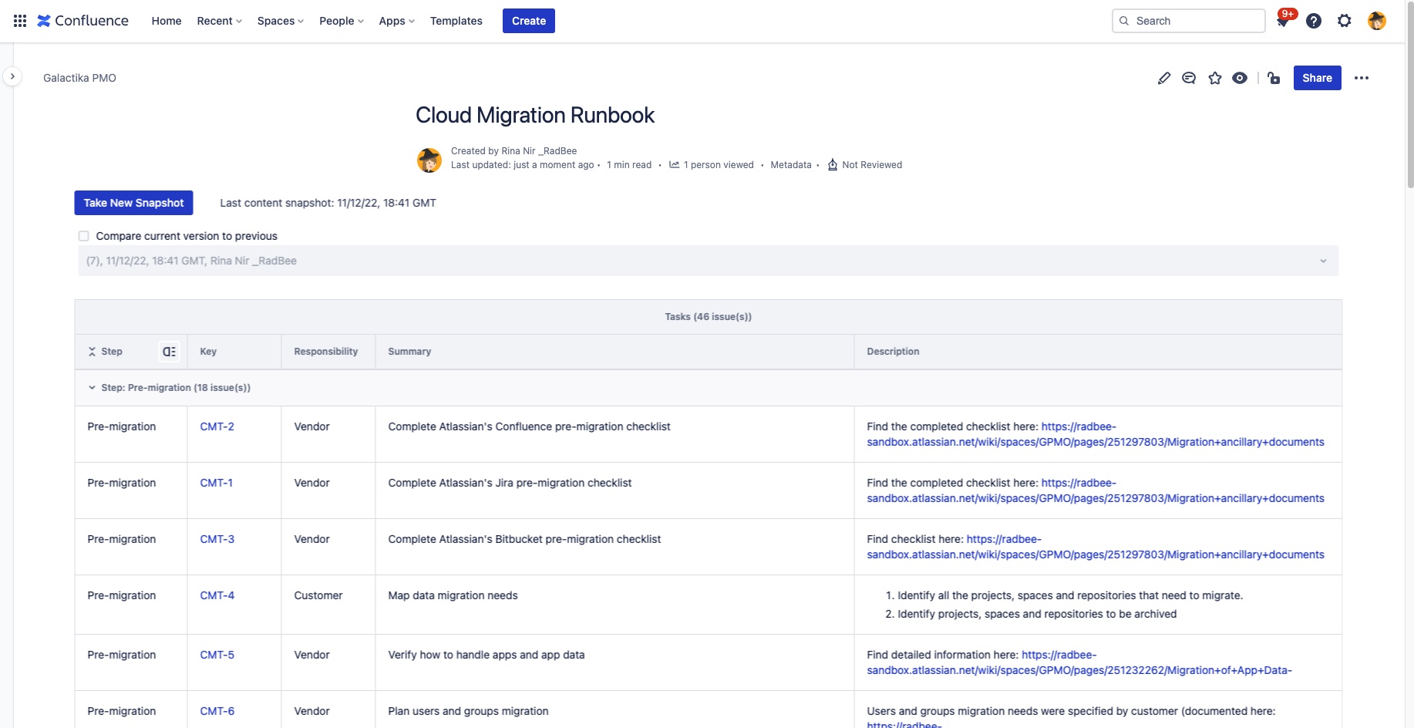Toggle the Step column grouping icon
Viewport: 1414px width, 728px height.
pos(169,352)
